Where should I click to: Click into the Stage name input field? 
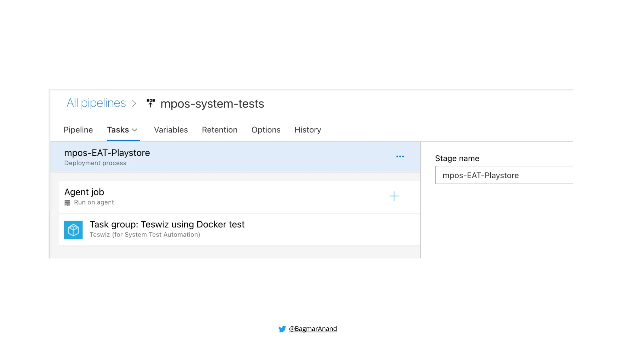pos(504,175)
